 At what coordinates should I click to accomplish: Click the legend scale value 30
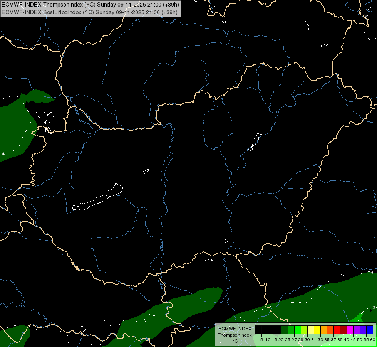(307, 340)
